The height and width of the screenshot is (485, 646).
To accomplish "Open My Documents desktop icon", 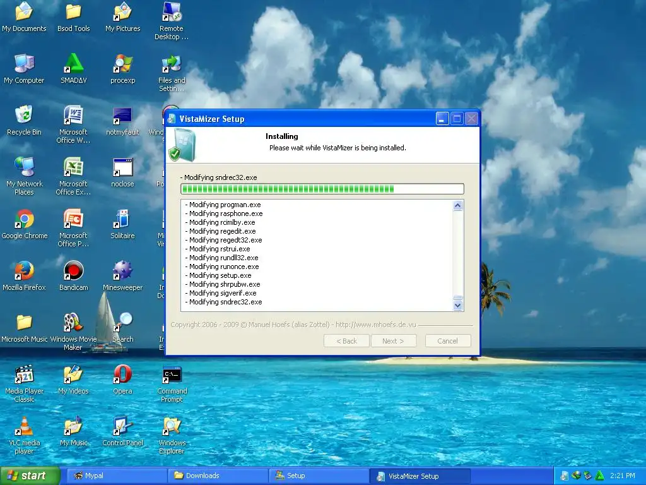I will (24, 17).
